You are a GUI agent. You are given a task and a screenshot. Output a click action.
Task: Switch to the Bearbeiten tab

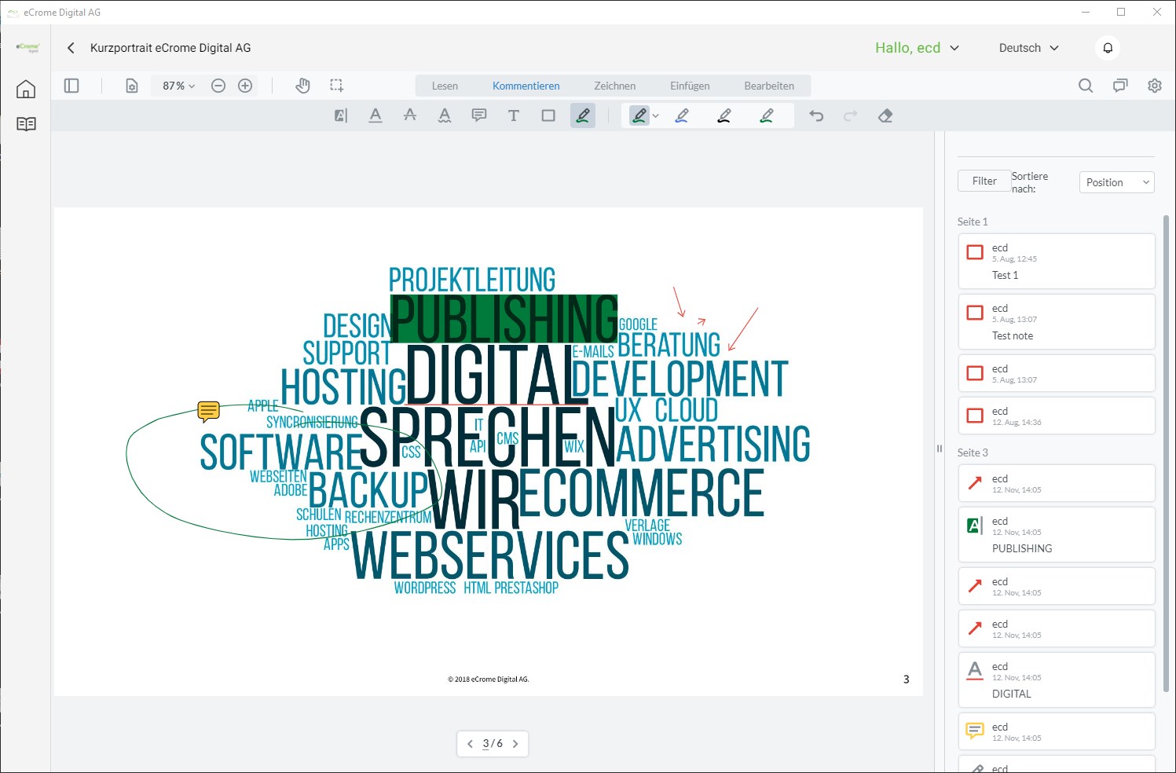(769, 86)
